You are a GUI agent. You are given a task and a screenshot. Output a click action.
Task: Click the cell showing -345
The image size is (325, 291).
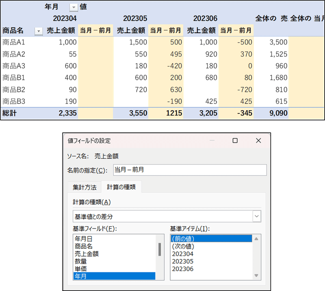click(245, 113)
